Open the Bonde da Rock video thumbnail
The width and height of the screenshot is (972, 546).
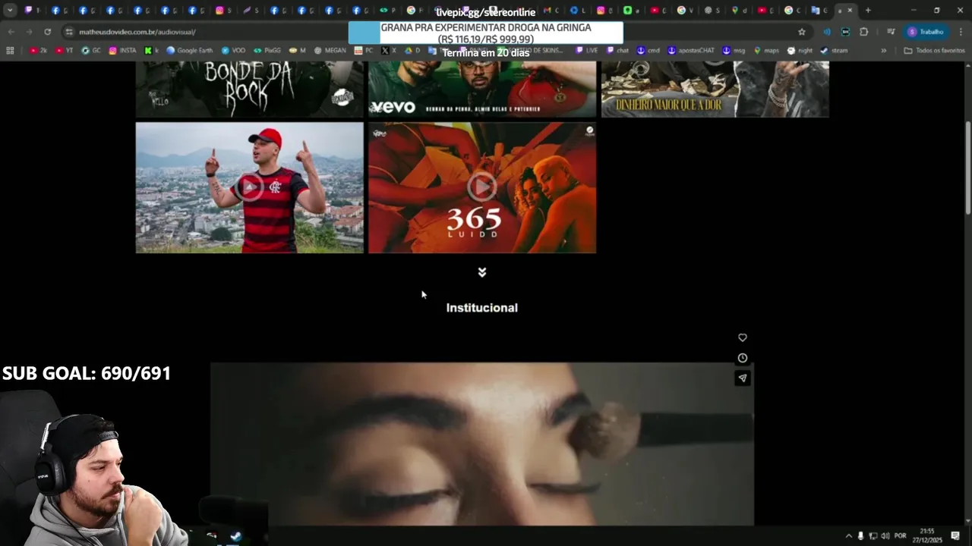(249, 89)
